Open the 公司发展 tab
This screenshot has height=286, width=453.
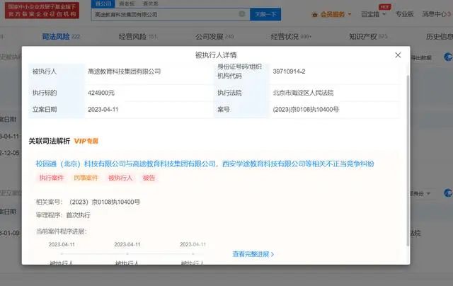[x=214, y=37]
